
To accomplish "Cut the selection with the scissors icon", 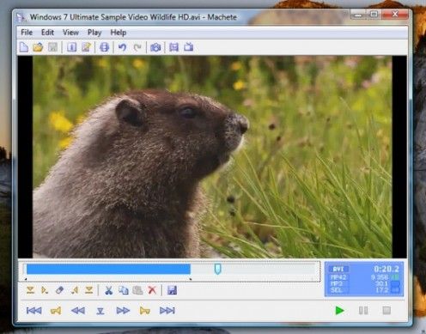I will click(108, 290).
